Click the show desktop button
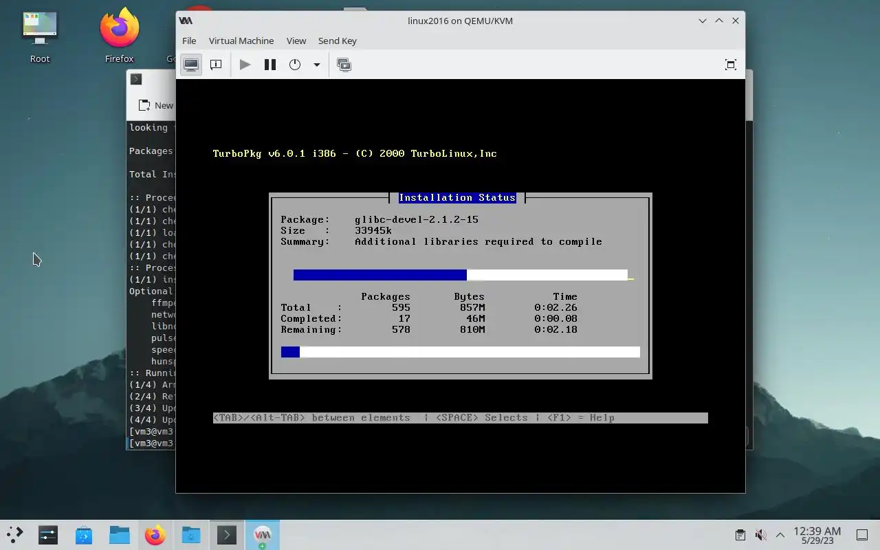Viewport: 880px width, 550px height. (862, 534)
